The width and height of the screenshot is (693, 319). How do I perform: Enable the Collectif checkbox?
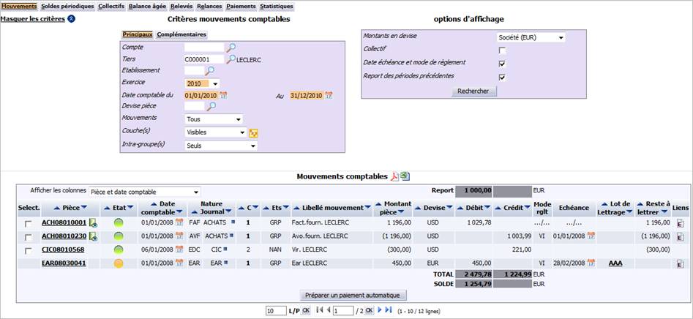tap(502, 50)
